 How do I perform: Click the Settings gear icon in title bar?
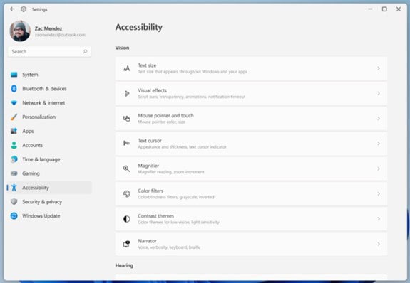[x=24, y=9]
